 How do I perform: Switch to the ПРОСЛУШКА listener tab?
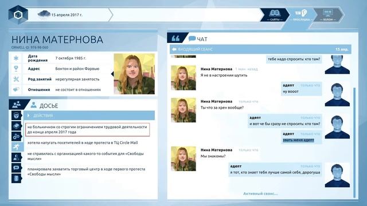tap(302, 15)
